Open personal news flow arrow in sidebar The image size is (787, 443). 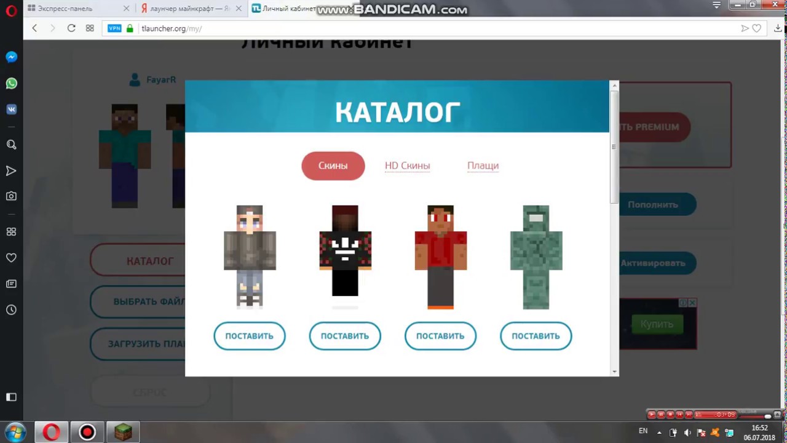(11, 170)
